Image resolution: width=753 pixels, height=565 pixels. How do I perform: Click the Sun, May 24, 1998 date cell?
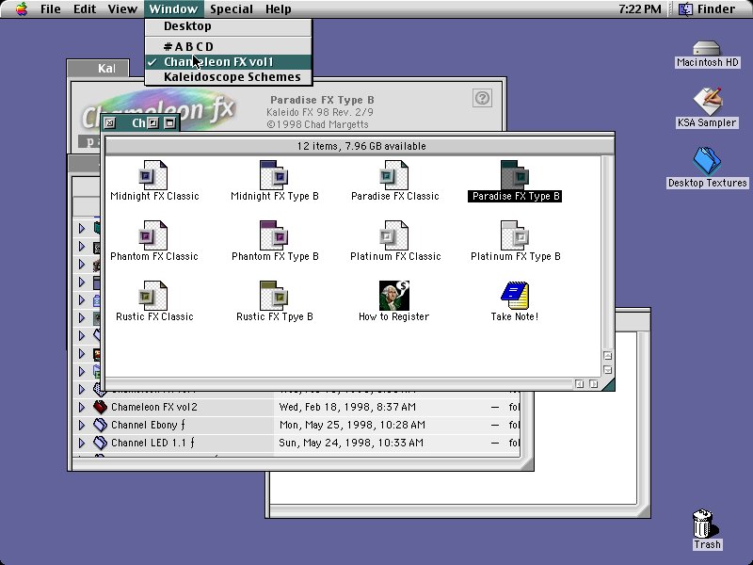[351, 443]
